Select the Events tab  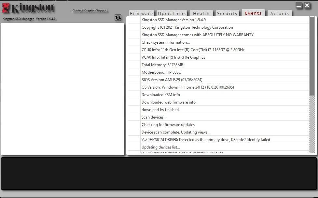tap(253, 13)
